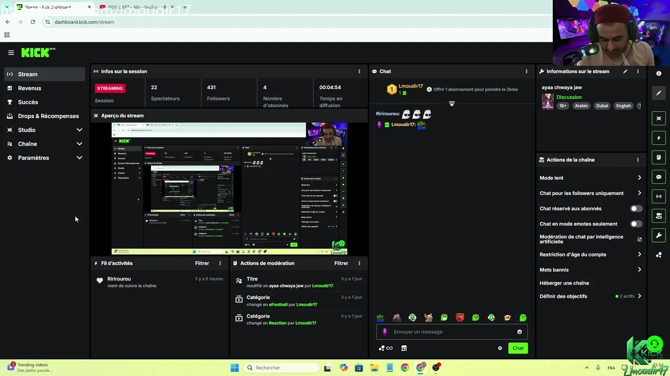Open options menu of Fil d'activités panel

click(x=220, y=263)
